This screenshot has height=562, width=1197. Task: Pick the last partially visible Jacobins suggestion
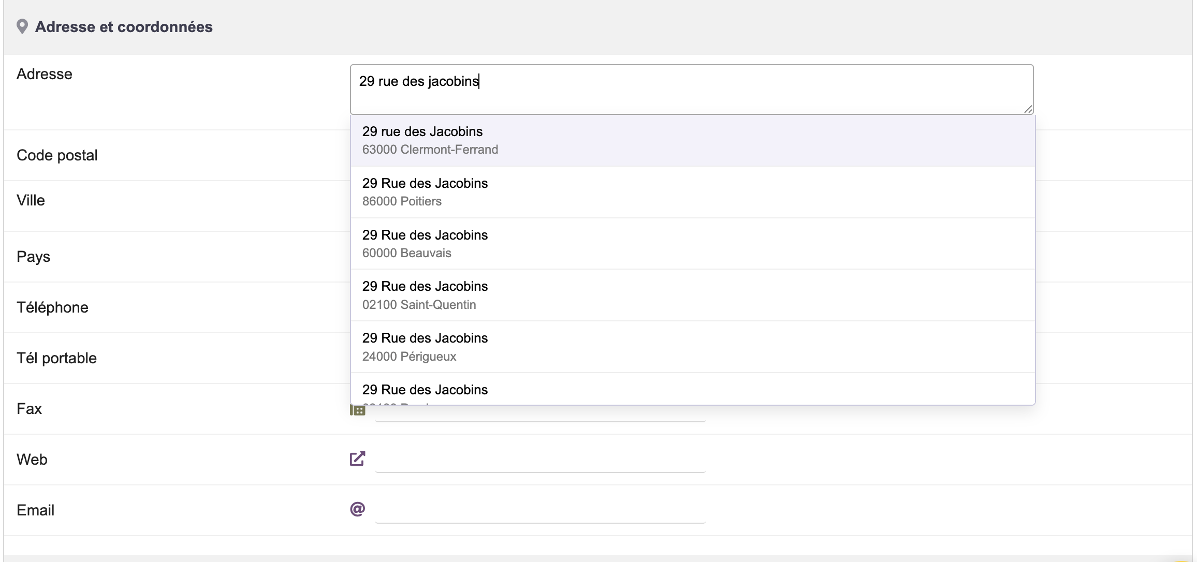(x=693, y=389)
